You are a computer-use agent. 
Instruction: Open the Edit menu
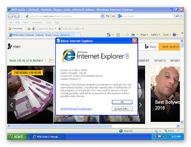(x=18, y=22)
